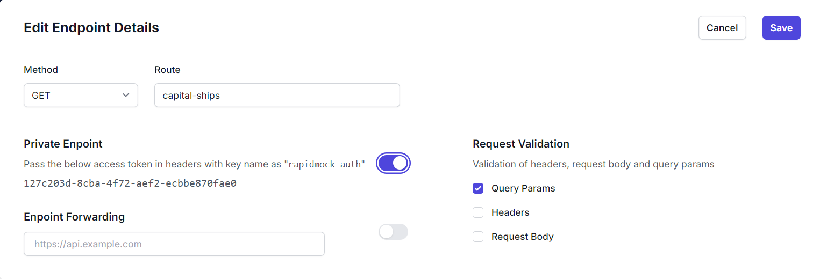Click the Request Validation heading
This screenshot has width=813, height=279.
521,144
